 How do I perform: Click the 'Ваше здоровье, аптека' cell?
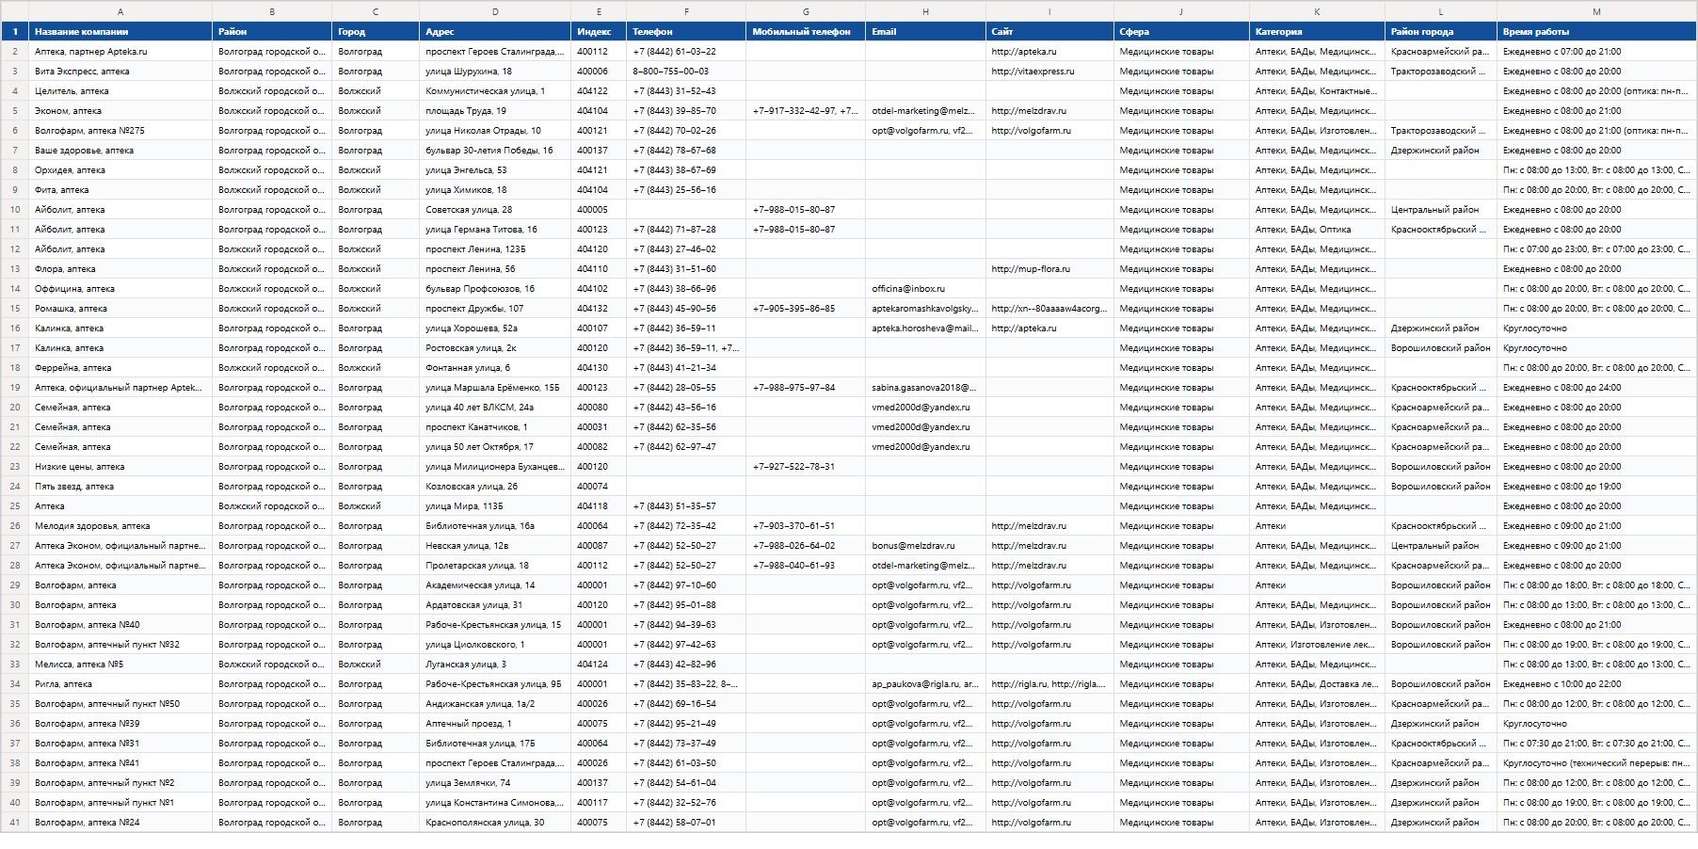click(x=120, y=151)
